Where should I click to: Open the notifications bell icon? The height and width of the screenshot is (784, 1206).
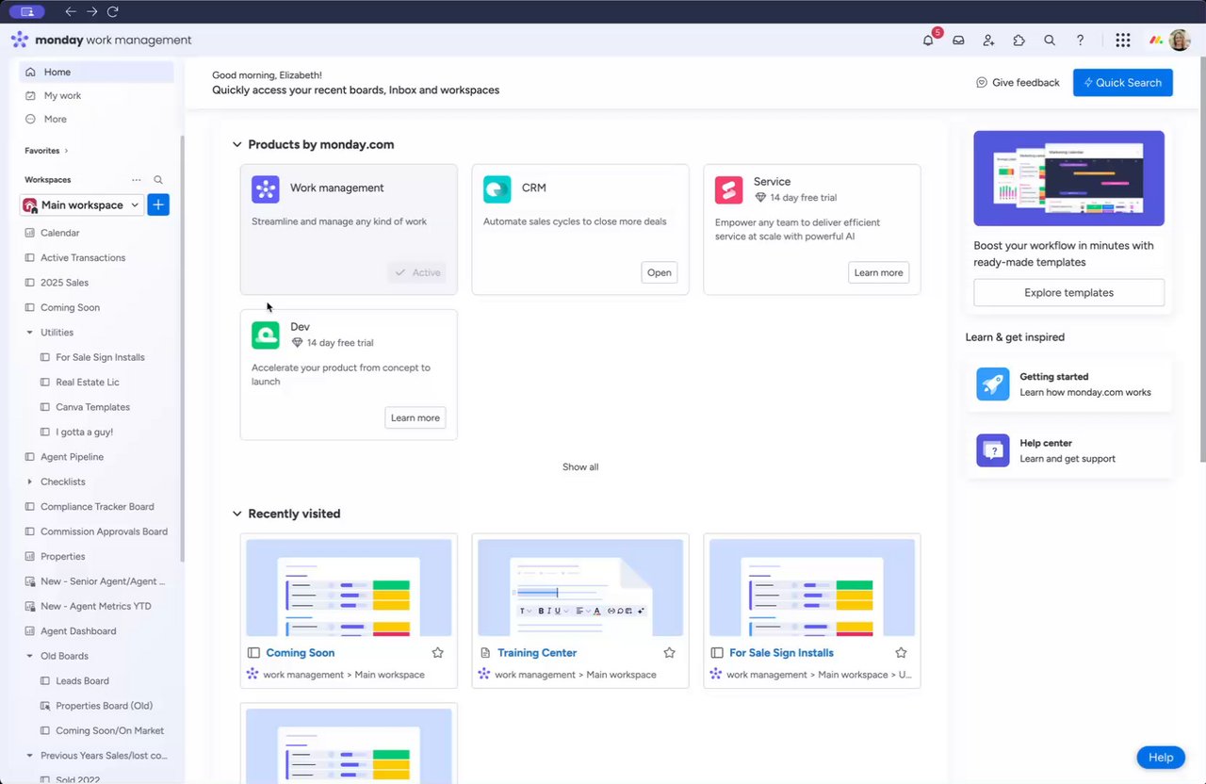tap(928, 41)
